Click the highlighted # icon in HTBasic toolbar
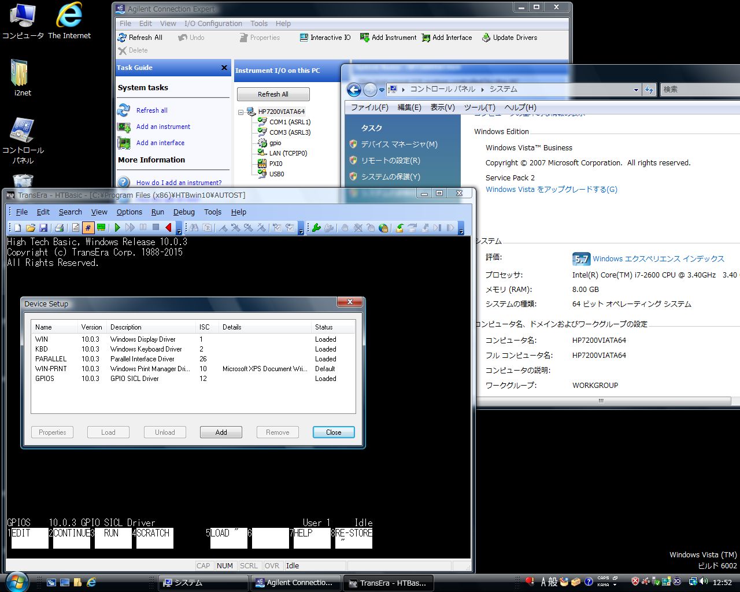Screen dimensions: 740x592 [88, 228]
